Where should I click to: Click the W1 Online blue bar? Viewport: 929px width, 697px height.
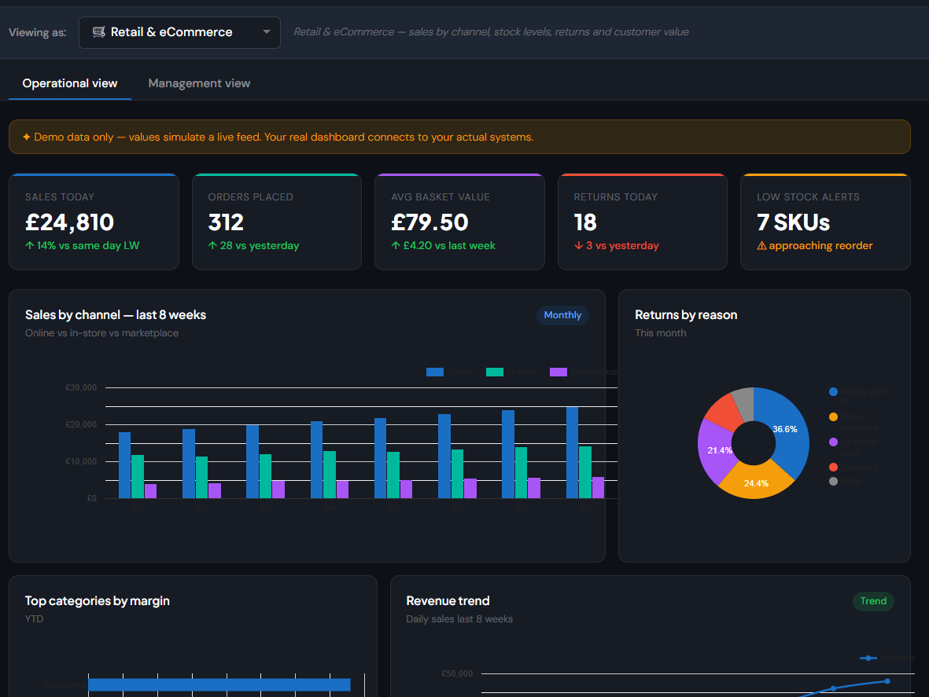coord(124,465)
